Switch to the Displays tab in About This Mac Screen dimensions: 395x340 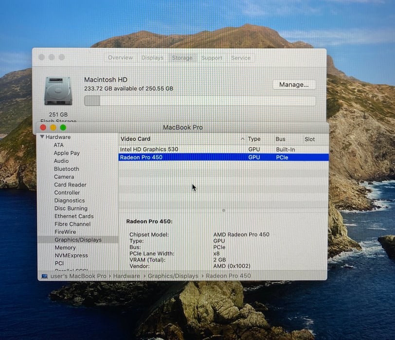point(152,58)
